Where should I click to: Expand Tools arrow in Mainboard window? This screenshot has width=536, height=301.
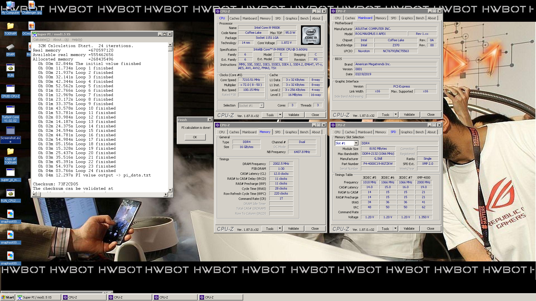tap(396, 115)
